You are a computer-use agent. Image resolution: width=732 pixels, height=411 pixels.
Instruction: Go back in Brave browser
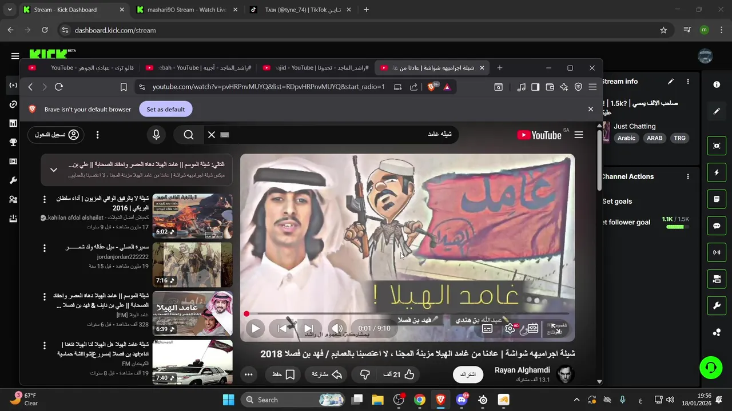click(30, 87)
